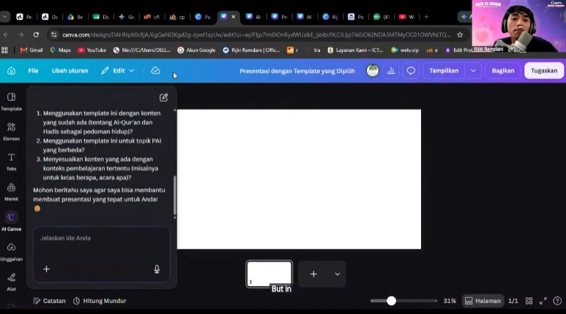Open the Elemen sidebar panel
Image resolution: width=566 pixels, height=314 pixels.
click(11, 131)
